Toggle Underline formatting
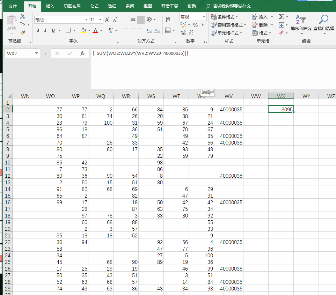The width and height of the screenshot is (336, 295). point(53,30)
